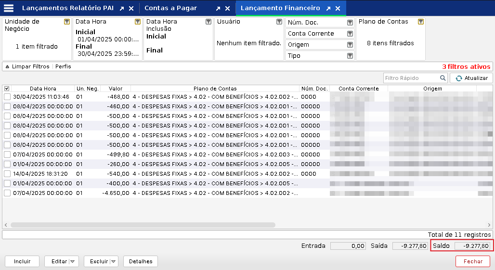The width and height of the screenshot is (495, 270).
Task: Check the row 30/04/2025 11:03:46
Action: [x=7, y=97]
